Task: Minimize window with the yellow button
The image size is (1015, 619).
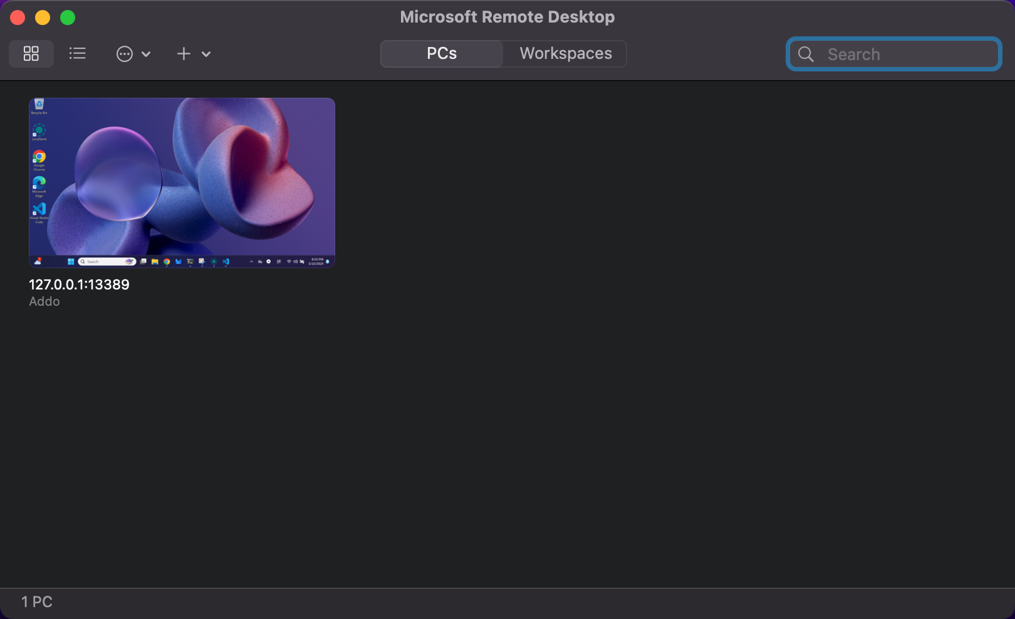Action: coord(43,18)
